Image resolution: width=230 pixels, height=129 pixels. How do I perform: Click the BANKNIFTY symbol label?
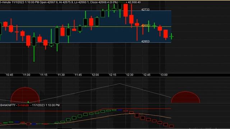[8, 105]
